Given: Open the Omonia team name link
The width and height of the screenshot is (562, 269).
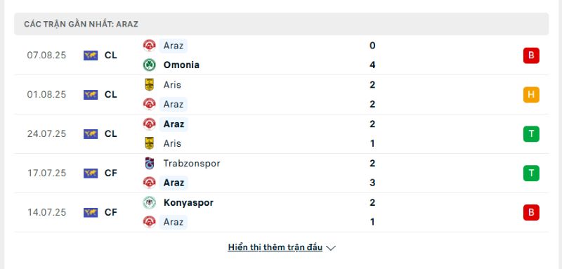Looking at the screenshot, I should pos(181,65).
